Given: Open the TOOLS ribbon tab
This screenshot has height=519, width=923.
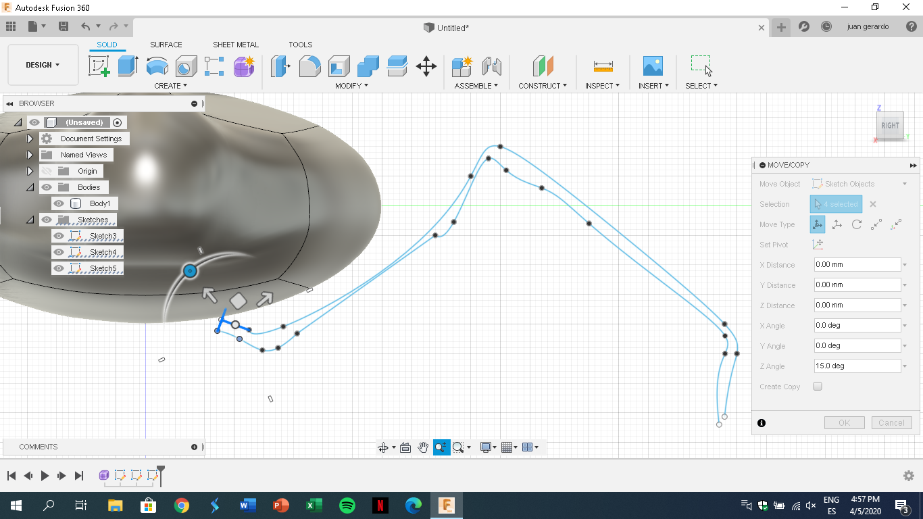Looking at the screenshot, I should [300, 45].
